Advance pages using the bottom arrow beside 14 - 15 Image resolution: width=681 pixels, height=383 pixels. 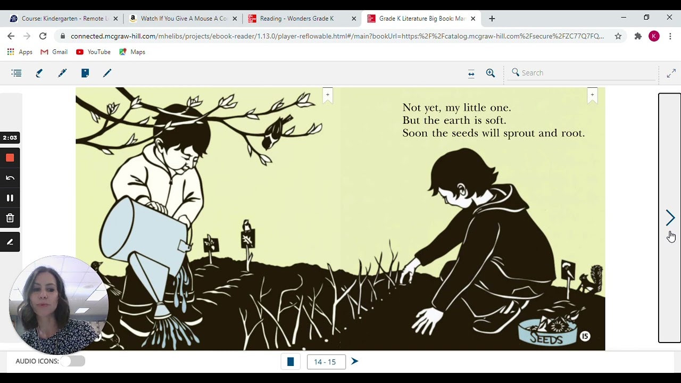coord(355,362)
